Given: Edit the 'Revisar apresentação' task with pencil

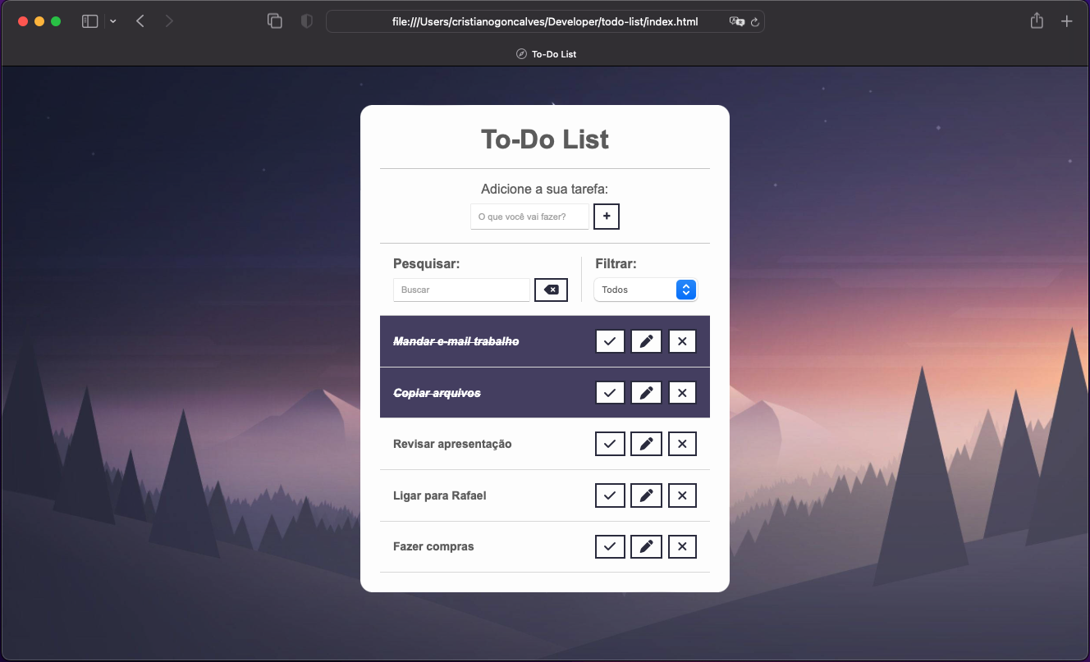Looking at the screenshot, I should [646, 444].
